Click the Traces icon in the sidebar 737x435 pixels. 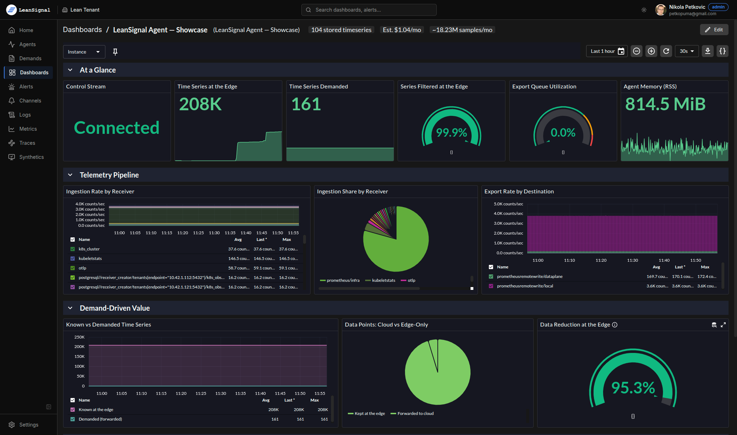(x=12, y=143)
